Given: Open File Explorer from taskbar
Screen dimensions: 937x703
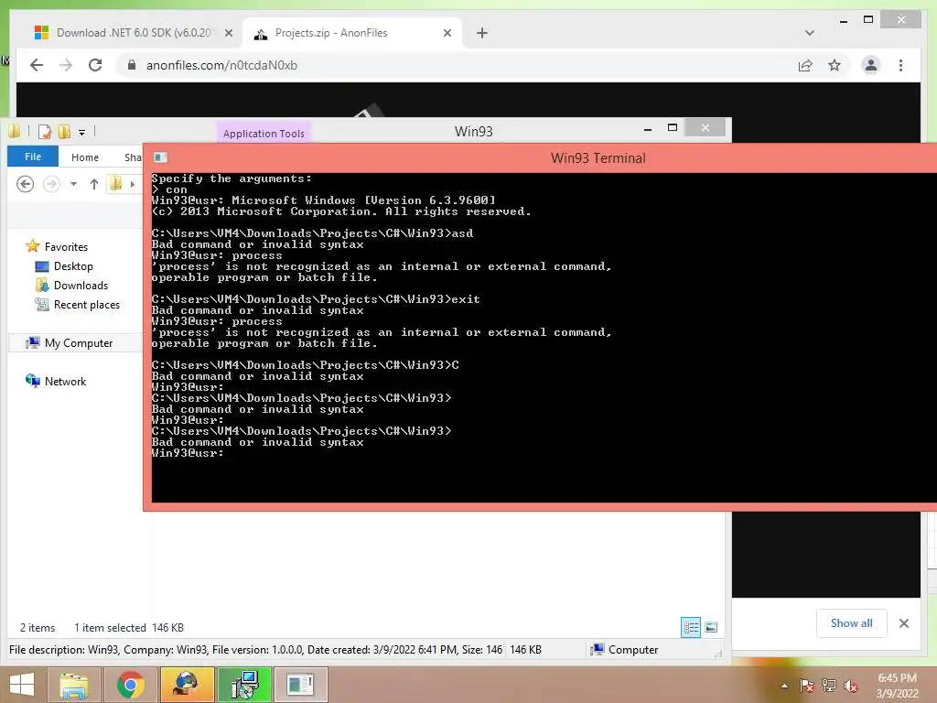Looking at the screenshot, I should click(x=74, y=685).
